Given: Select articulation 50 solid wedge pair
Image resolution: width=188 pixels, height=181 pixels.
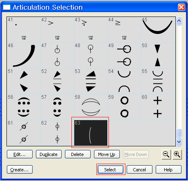Looking at the screenshot, I should tap(158, 56).
